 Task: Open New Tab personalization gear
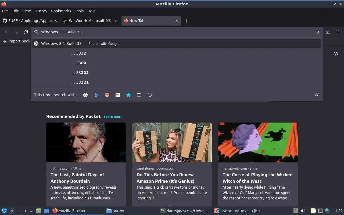point(336,54)
